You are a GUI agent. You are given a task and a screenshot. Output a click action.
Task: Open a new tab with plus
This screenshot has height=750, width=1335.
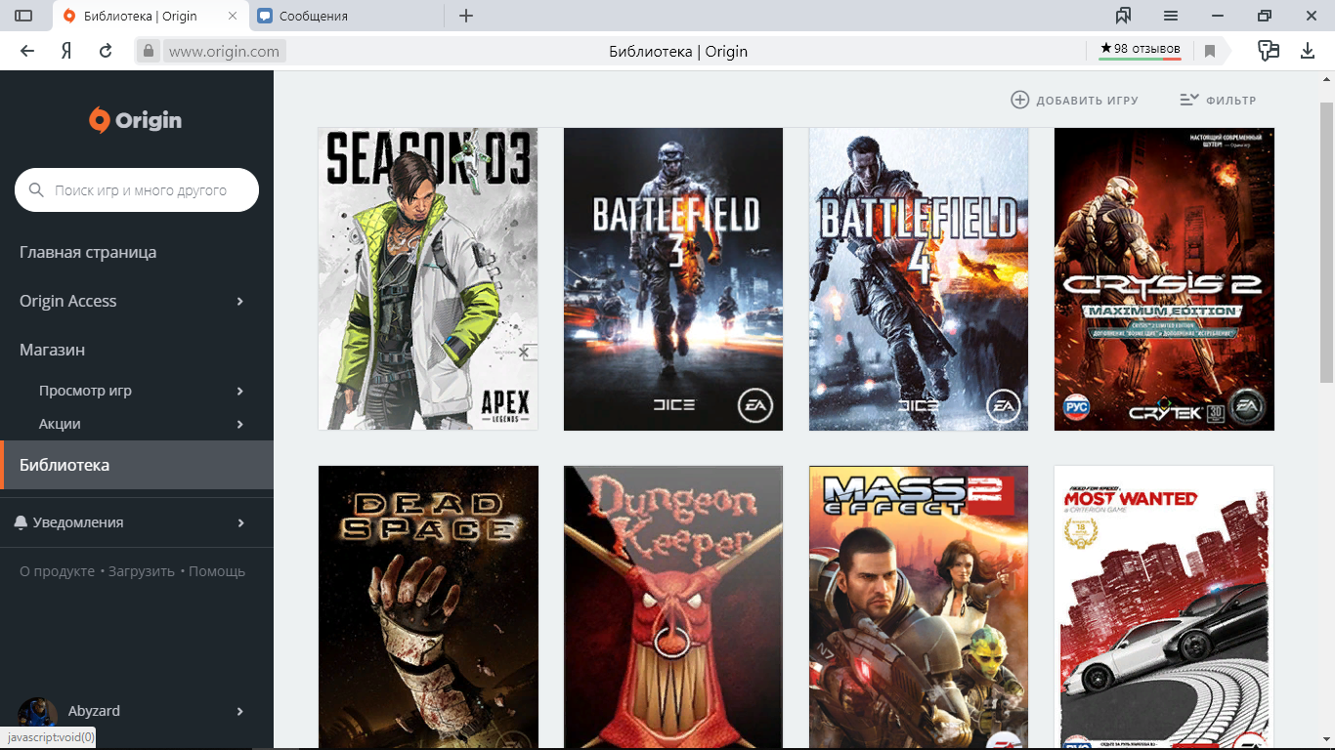(466, 16)
